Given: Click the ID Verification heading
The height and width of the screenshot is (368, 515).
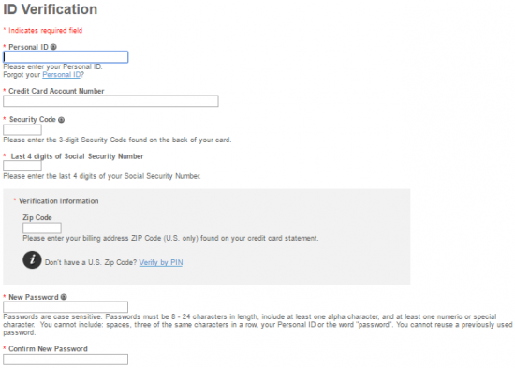Looking at the screenshot, I should pyautogui.click(x=51, y=9).
